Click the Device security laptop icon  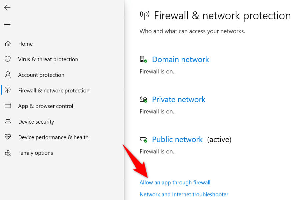tap(8, 122)
